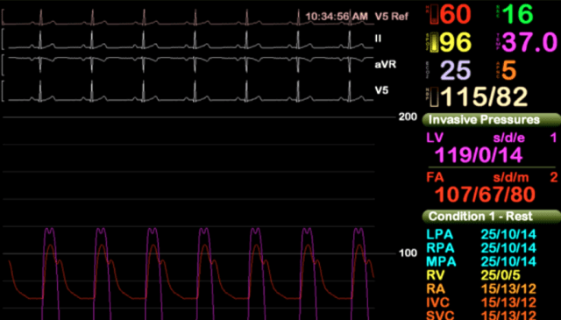Select the EtCO2 value 25
Screen dimensions: 561x320
pos(456,70)
